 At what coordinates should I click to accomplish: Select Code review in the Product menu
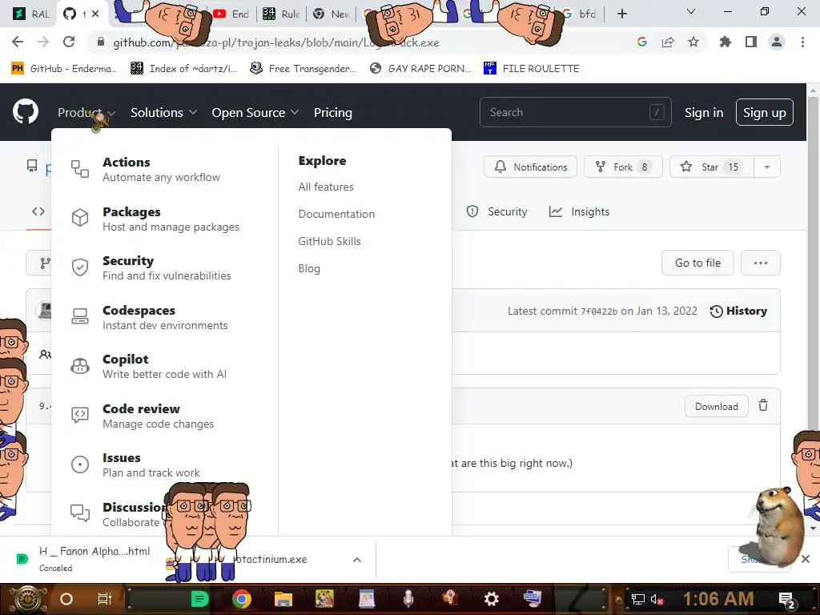[158, 416]
